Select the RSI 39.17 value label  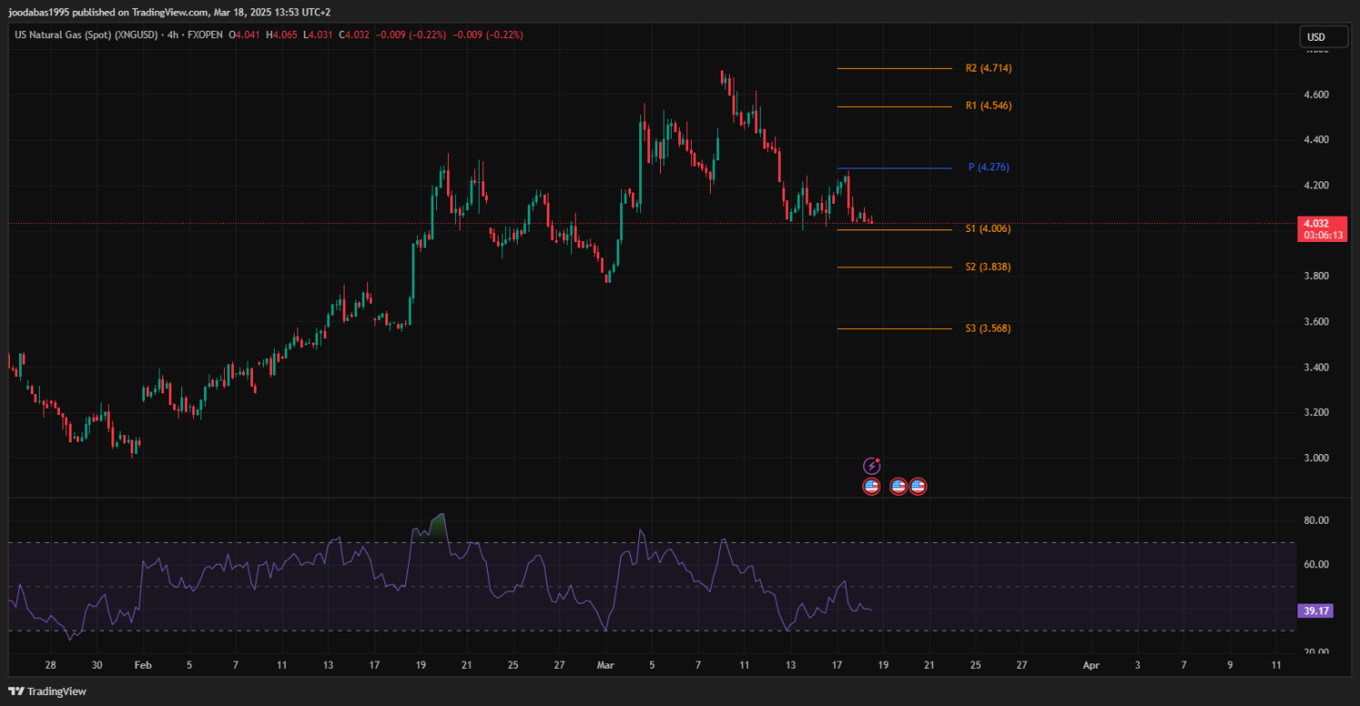pos(1316,611)
